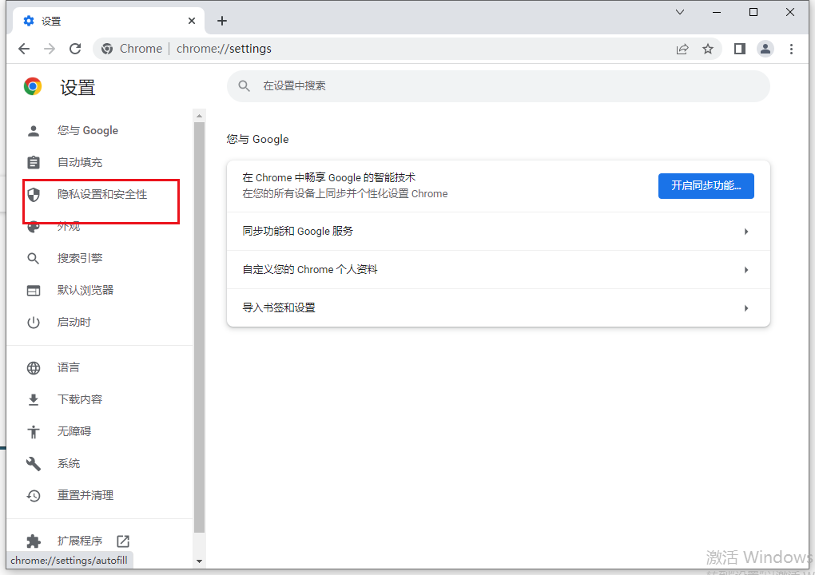This screenshot has width=815, height=575.
Task: Click the 系统 wrench icon
Action: pyautogui.click(x=34, y=464)
